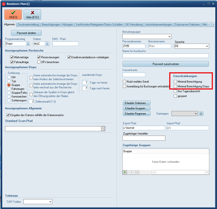Select the KM sorting radio button
The height and width of the screenshot is (209, 217).
click(x=9, y=77)
